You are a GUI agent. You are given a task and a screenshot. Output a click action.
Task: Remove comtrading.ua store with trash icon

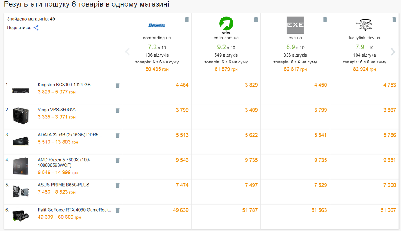[187, 19]
